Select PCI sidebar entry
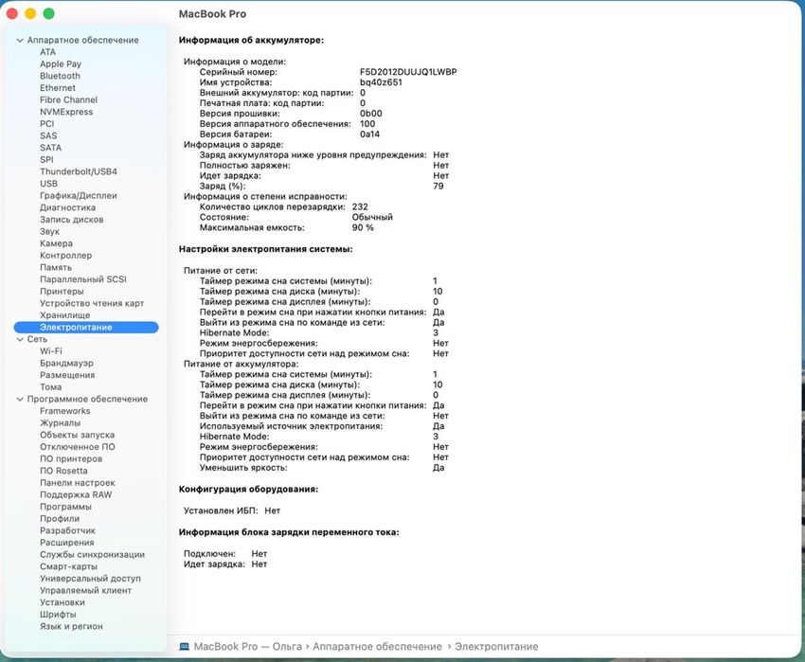805x662 pixels. 46,124
